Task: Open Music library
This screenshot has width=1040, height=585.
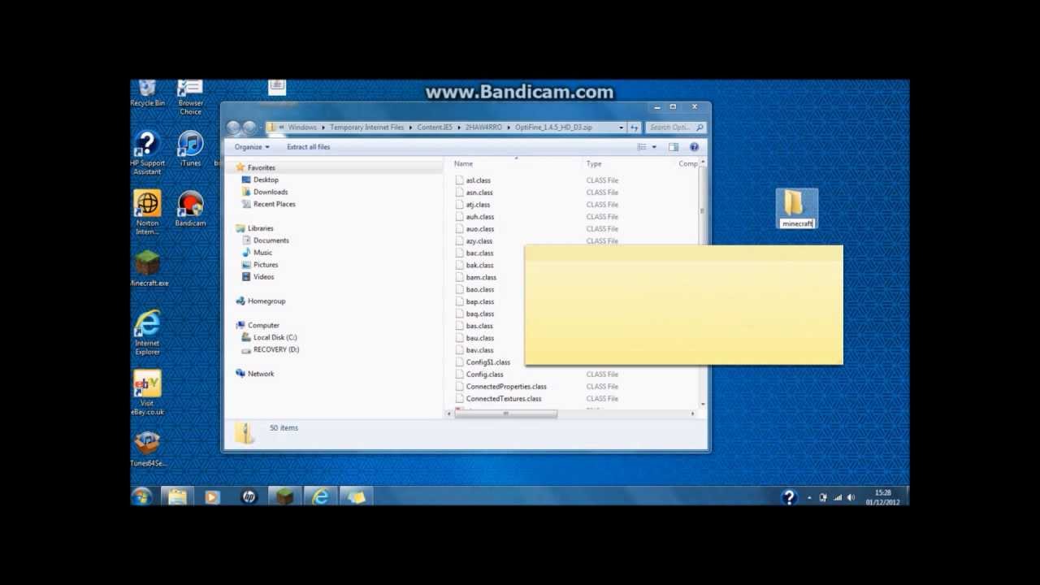Action: (x=262, y=253)
